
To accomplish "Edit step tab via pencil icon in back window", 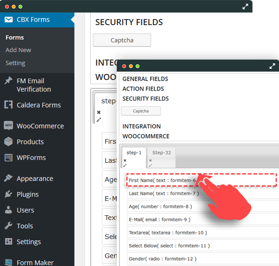I will coord(99,120).
